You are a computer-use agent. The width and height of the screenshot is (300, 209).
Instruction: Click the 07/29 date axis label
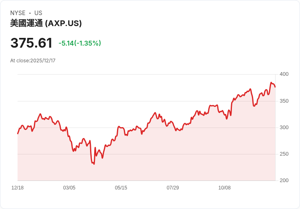[x=173, y=188]
